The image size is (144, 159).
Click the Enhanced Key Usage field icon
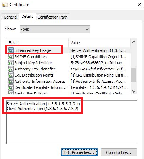pos(11,50)
